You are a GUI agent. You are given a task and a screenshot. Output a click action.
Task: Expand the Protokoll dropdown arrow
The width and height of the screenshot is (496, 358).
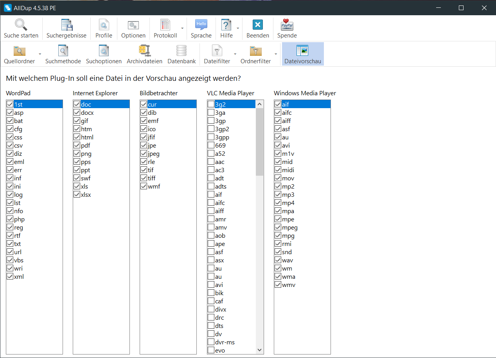(x=182, y=28)
